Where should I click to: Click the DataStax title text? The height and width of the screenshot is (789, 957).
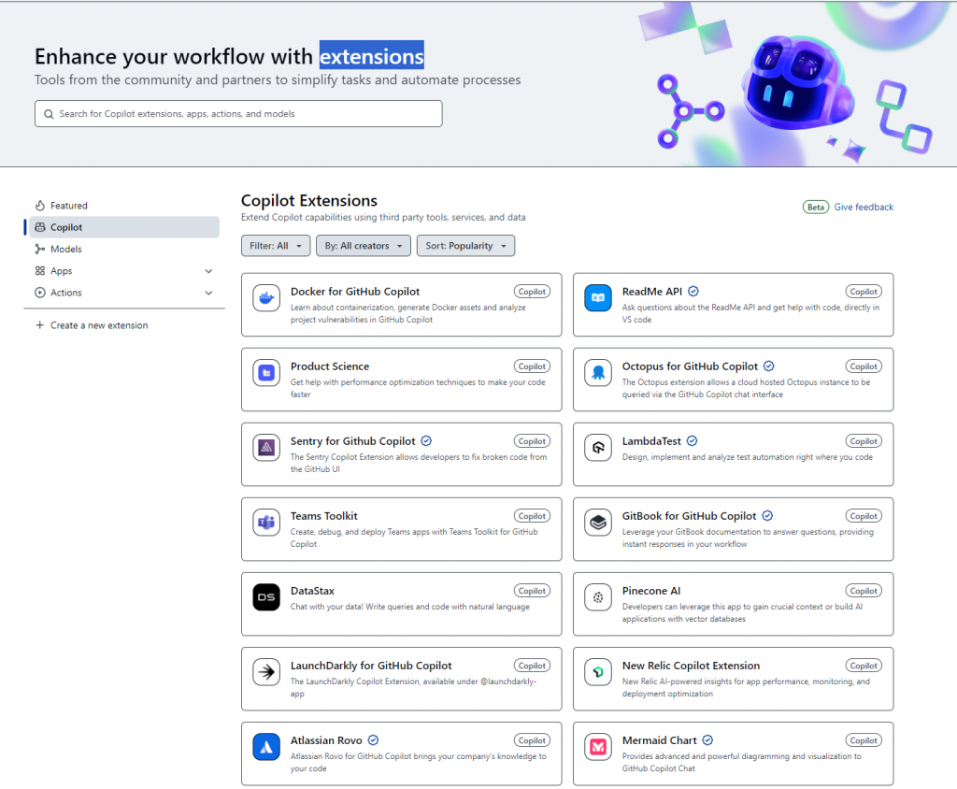[x=312, y=591]
